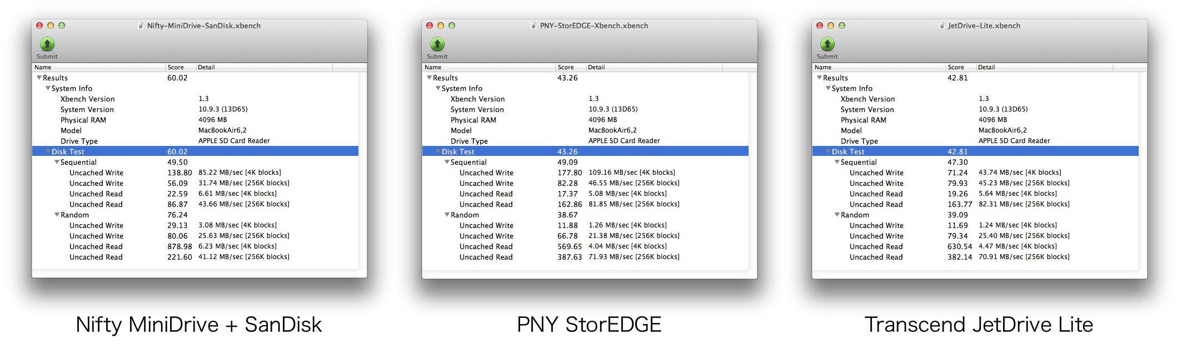This screenshot has width=1197, height=344.
Task: Click 1.26 MB/sec [4K blocks] in PNY window
Action: click(x=628, y=225)
